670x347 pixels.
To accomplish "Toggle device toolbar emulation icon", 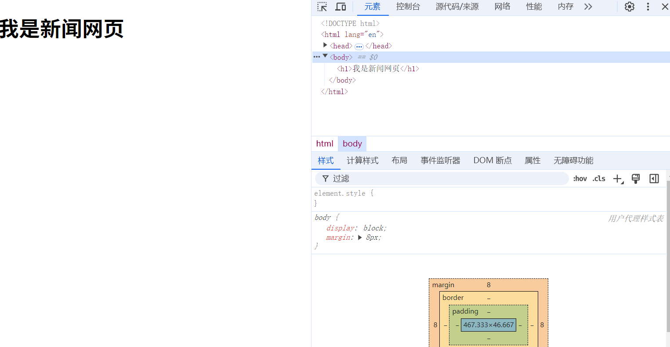I will click(340, 7).
